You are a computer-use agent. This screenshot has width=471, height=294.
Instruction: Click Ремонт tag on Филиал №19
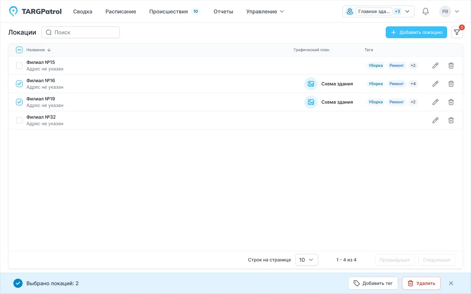click(x=397, y=102)
